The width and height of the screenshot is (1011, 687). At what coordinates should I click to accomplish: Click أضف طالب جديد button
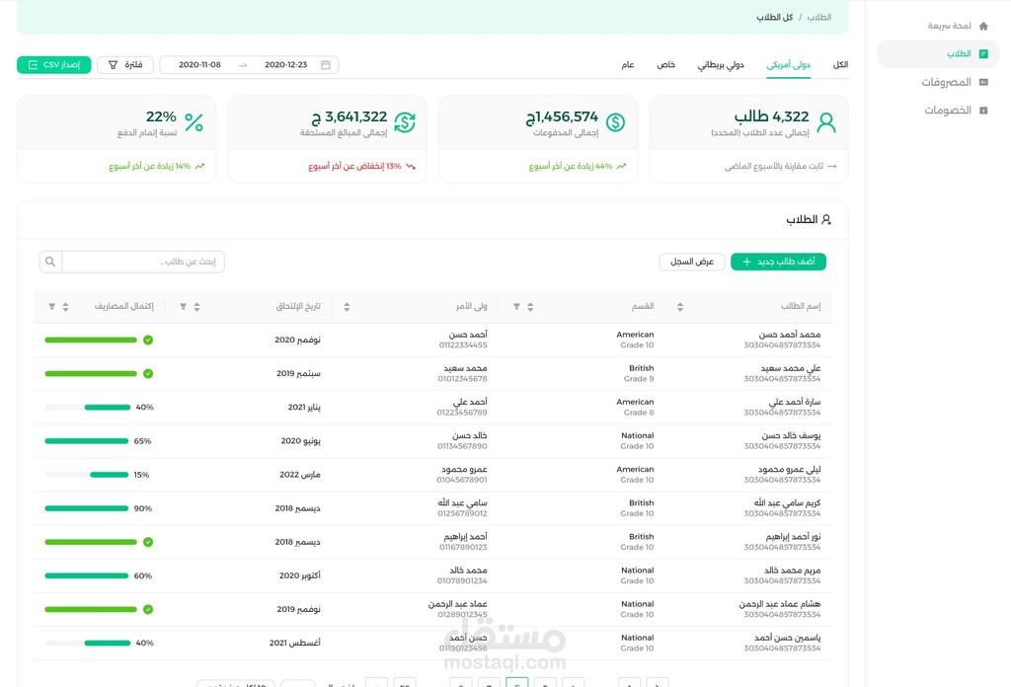778,262
